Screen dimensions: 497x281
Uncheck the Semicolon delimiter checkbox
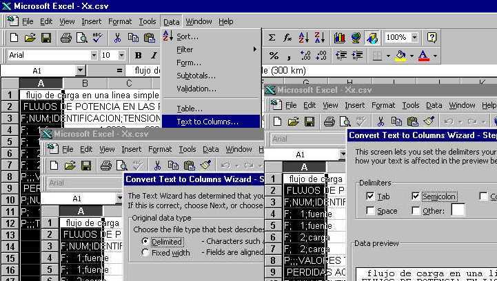[x=416, y=196]
